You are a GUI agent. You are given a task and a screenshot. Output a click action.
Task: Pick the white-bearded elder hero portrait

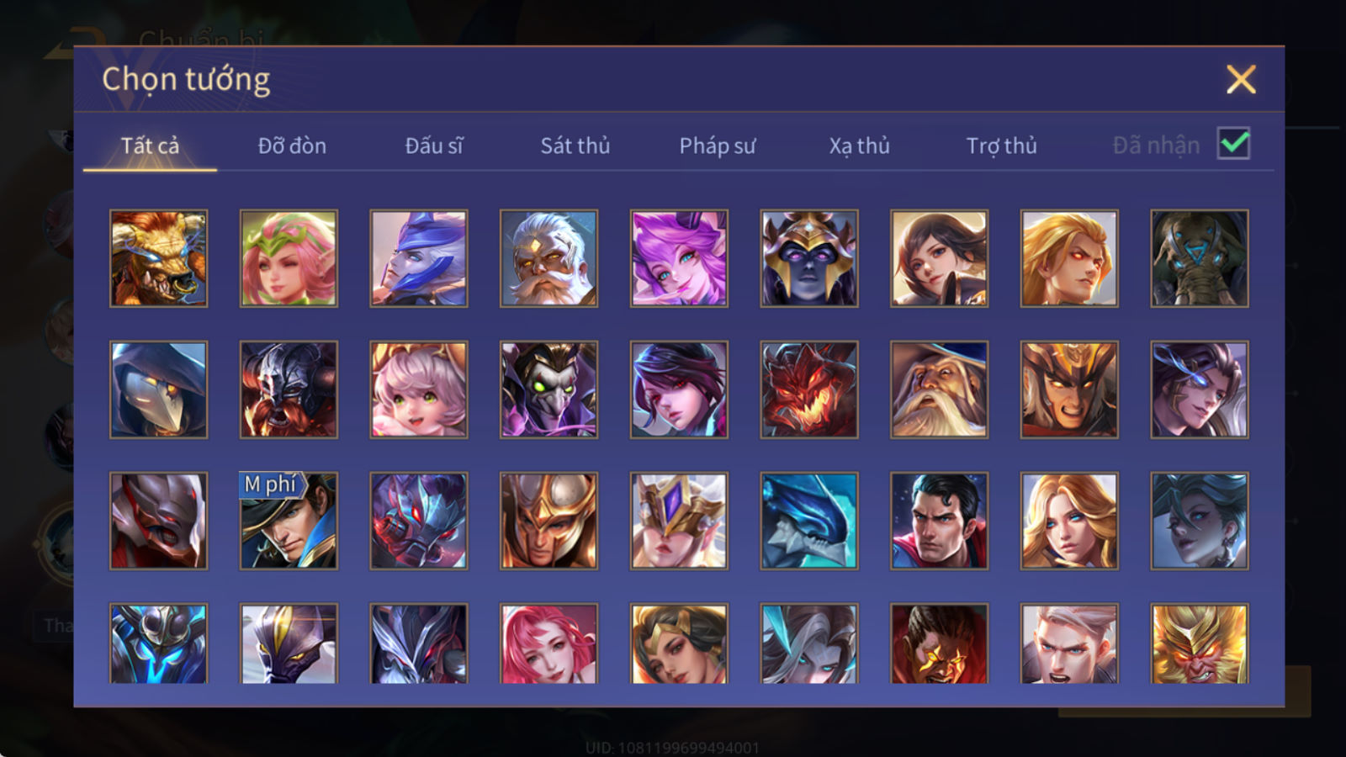548,258
